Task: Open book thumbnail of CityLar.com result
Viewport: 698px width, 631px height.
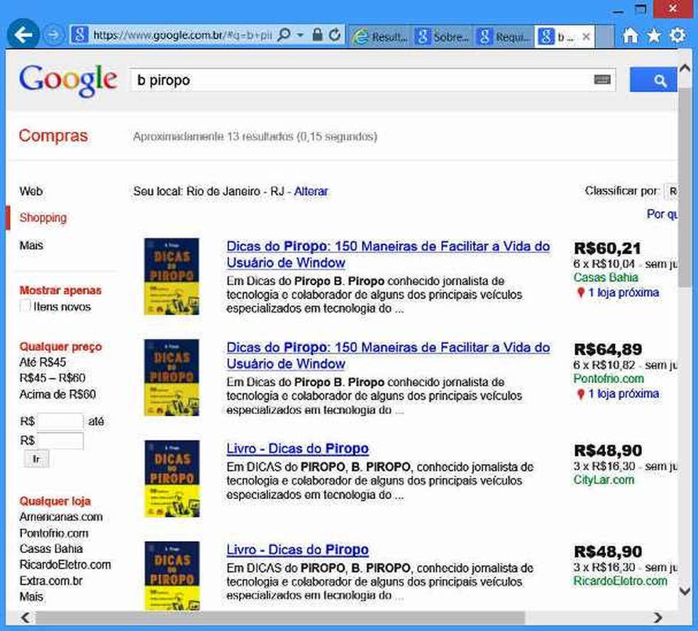Action: pyautogui.click(x=172, y=479)
